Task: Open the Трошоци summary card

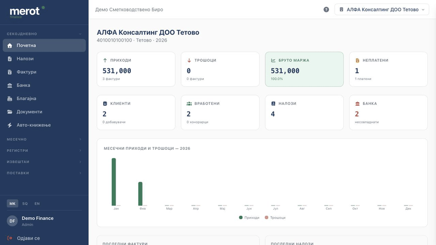Action: 220,69
